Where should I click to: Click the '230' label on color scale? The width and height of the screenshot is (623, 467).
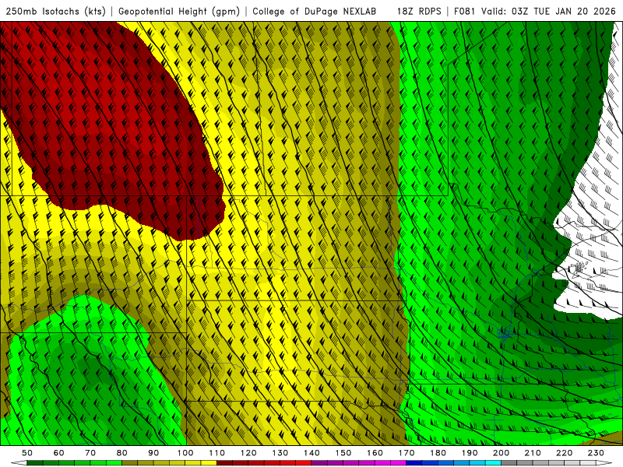pyautogui.click(x=596, y=453)
